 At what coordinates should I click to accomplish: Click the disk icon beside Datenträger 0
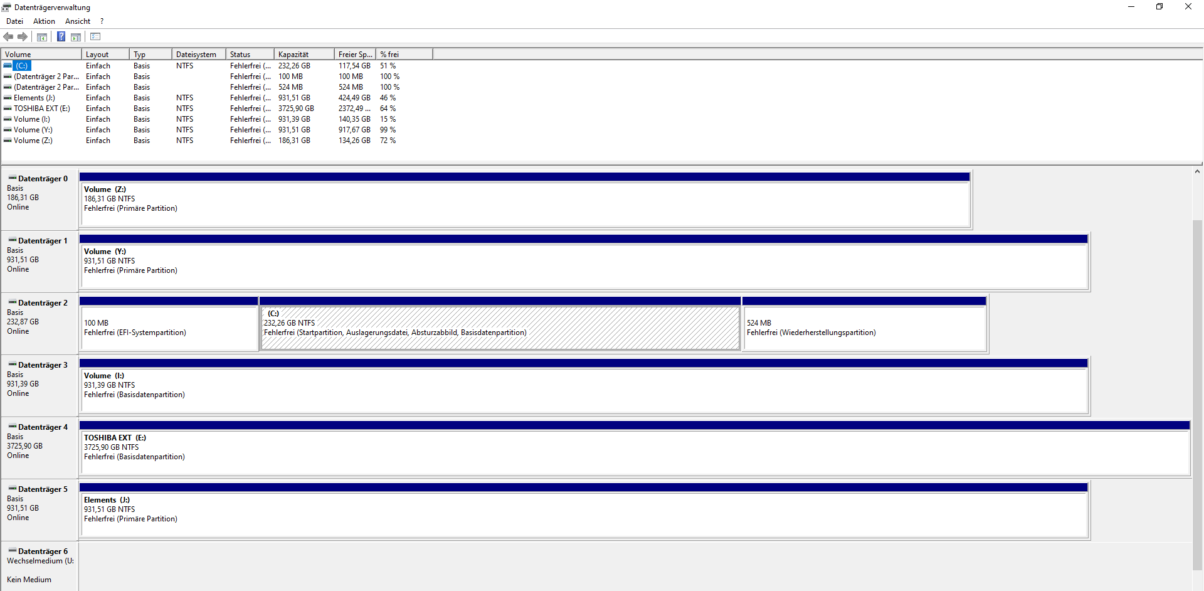pyautogui.click(x=11, y=178)
